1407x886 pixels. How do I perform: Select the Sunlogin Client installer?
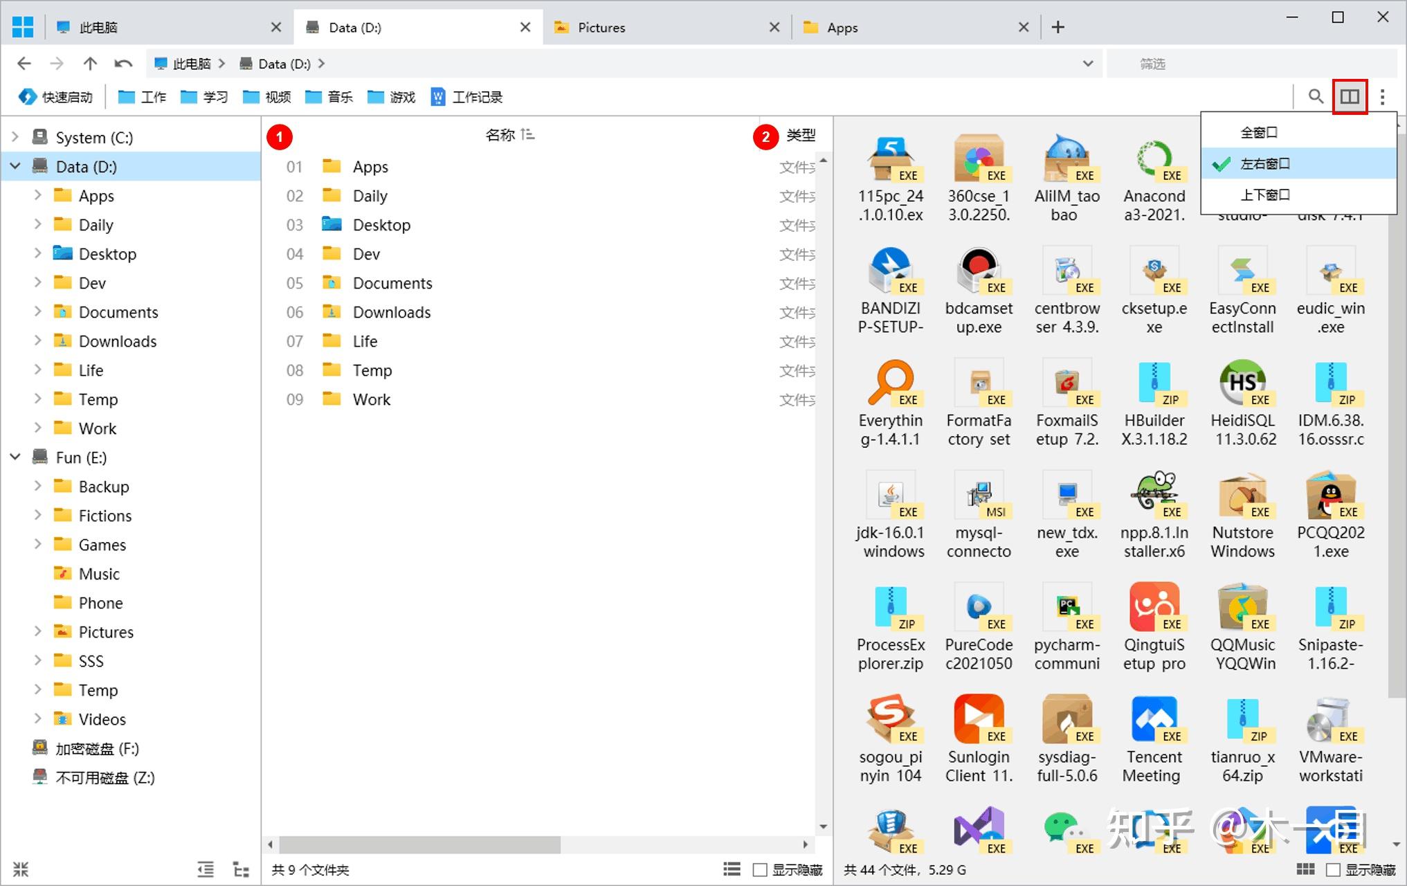tap(979, 740)
